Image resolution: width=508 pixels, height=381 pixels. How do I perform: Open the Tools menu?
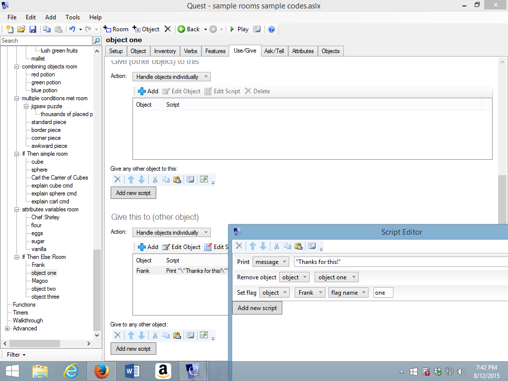tap(72, 17)
